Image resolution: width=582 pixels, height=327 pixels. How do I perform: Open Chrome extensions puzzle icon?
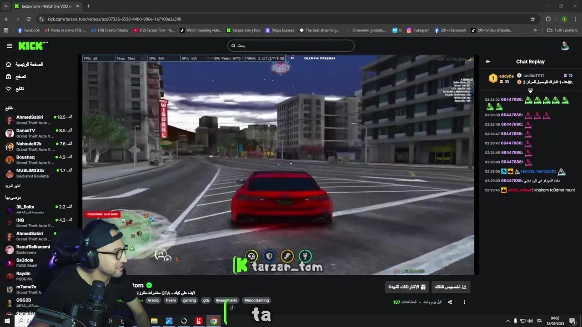point(548,19)
